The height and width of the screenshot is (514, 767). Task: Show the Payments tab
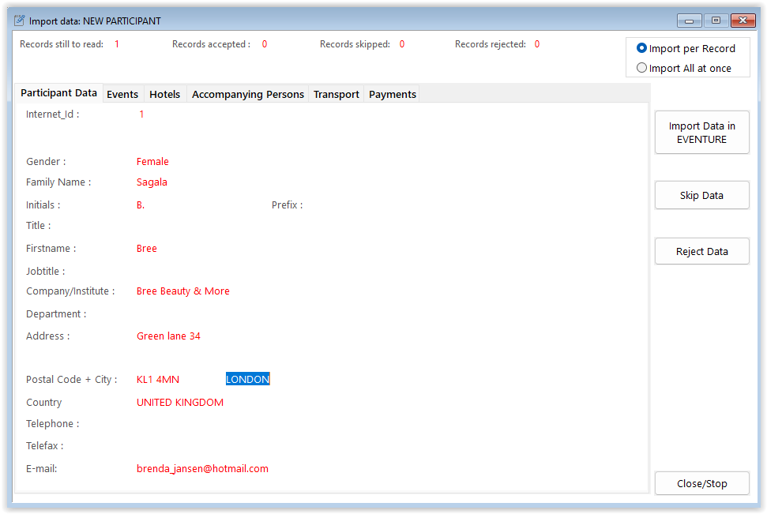[393, 94]
